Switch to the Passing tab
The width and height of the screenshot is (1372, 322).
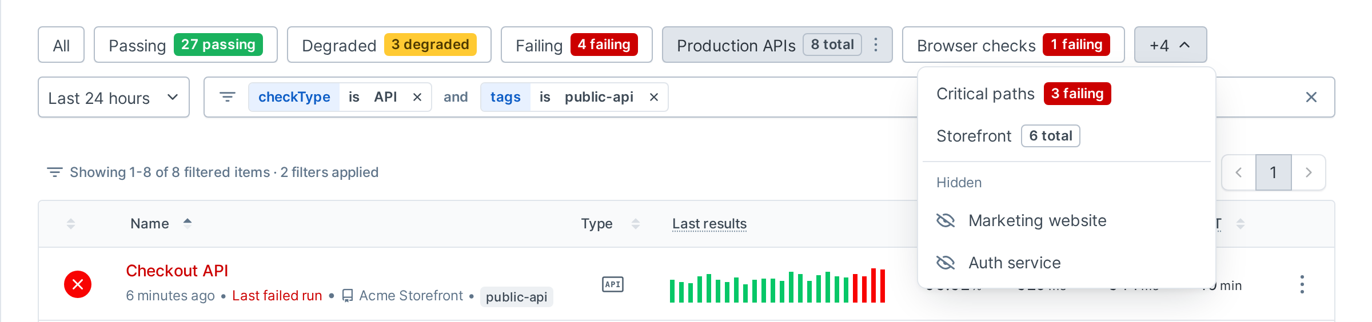tap(185, 45)
